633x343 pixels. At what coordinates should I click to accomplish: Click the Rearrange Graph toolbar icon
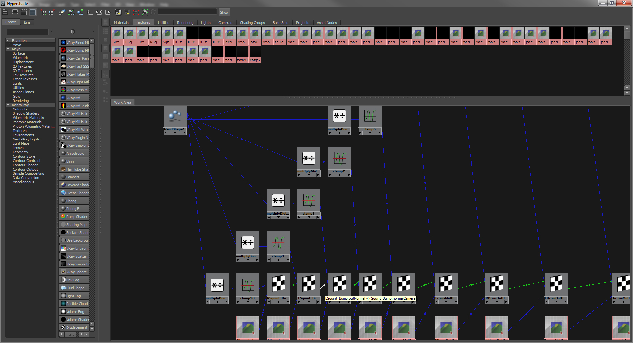[x=71, y=12]
